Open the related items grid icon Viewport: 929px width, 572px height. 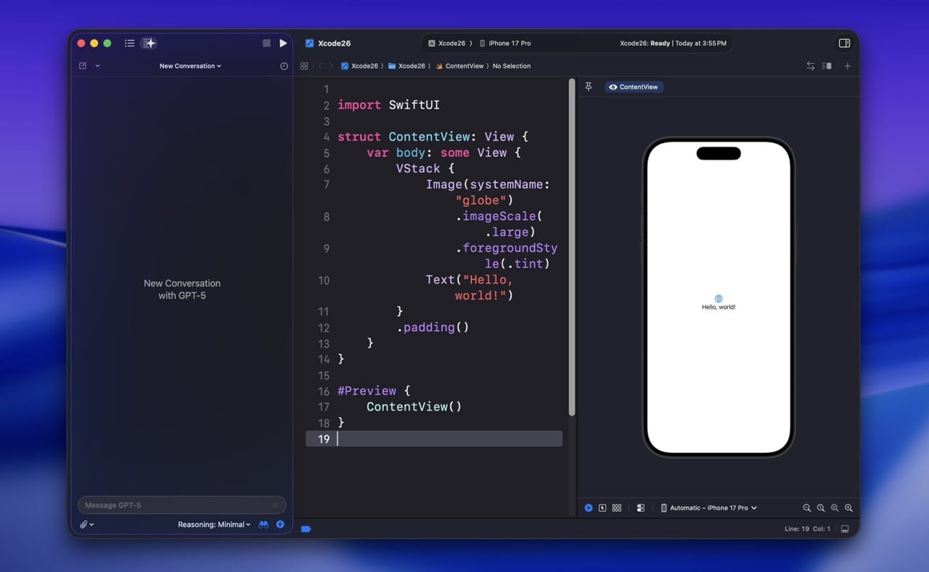click(x=304, y=66)
